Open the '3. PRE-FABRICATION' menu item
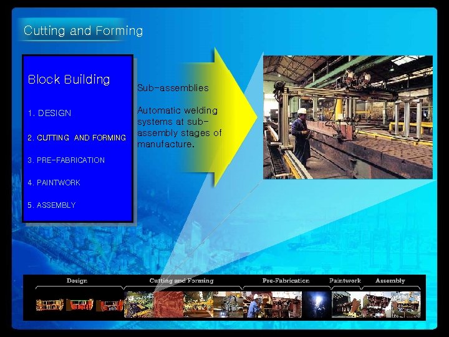This screenshot has height=337, width=449. (66, 160)
